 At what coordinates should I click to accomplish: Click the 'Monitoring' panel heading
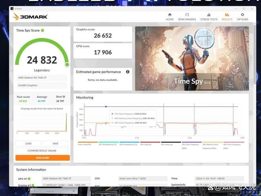pyautogui.click(x=85, y=97)
